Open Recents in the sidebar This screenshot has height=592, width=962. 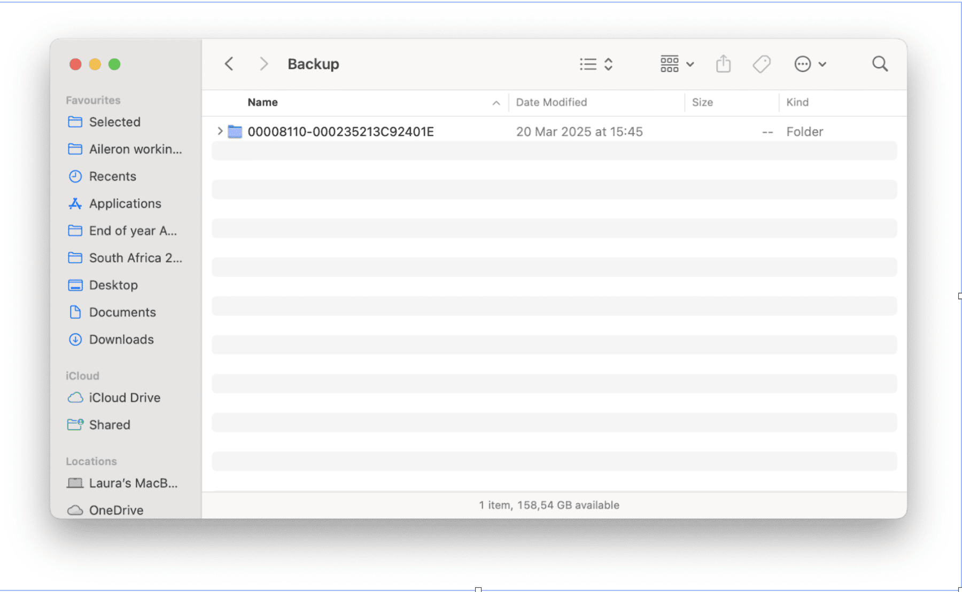[112, 176]
